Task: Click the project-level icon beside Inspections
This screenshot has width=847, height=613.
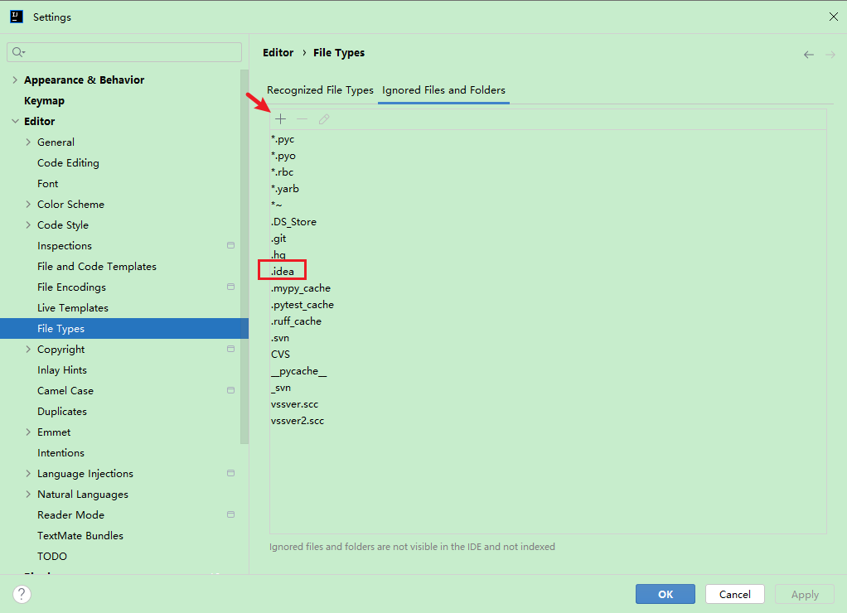Action: coord(230,246)
